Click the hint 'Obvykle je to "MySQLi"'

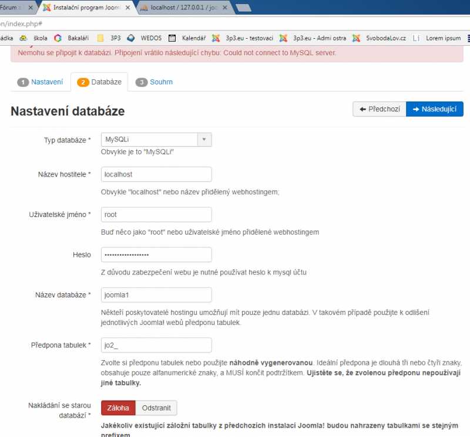[x=137, y=152]
